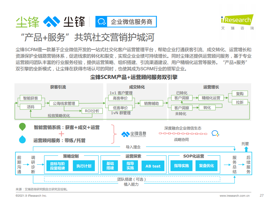Click the 精细化运营 box
The width and height of the screenshot is (267, 200).
(x=211, y=98)
